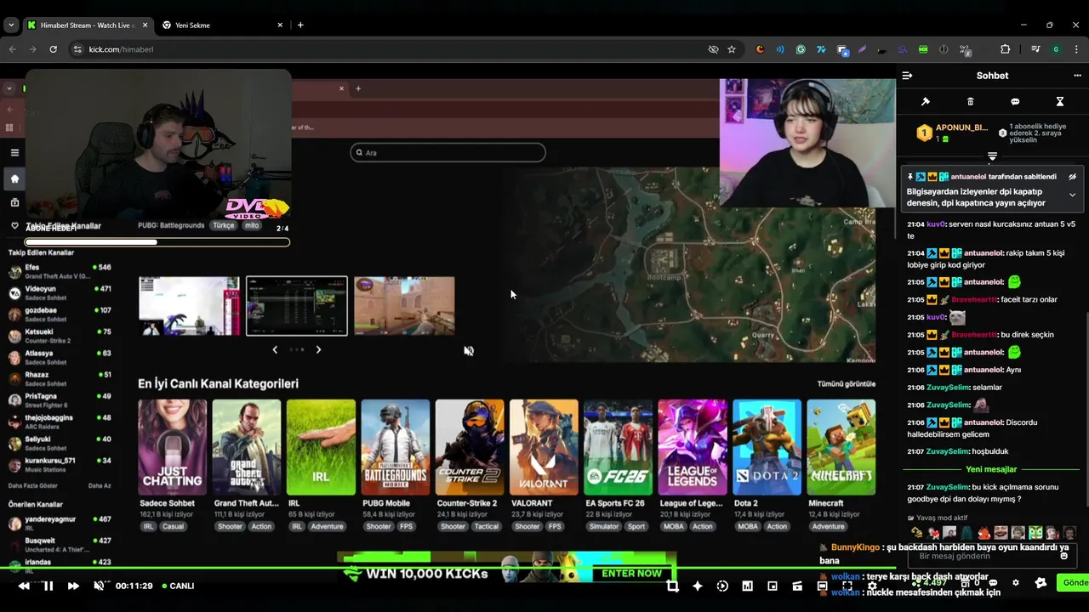This screenshot has width=1089, height=612.
Task: Open player quality settings gear
Action: pos(872,586)
